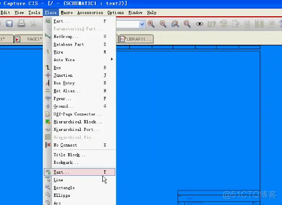The height and width of the screenshot is (205, 282).
Task: Click the Text icon in Place menu
Action: (48, 172)
